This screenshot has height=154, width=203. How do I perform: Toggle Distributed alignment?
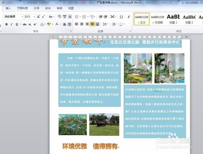point(97,24)
